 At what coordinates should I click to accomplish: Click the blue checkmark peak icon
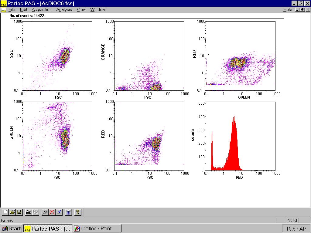[x=59, y=212]
